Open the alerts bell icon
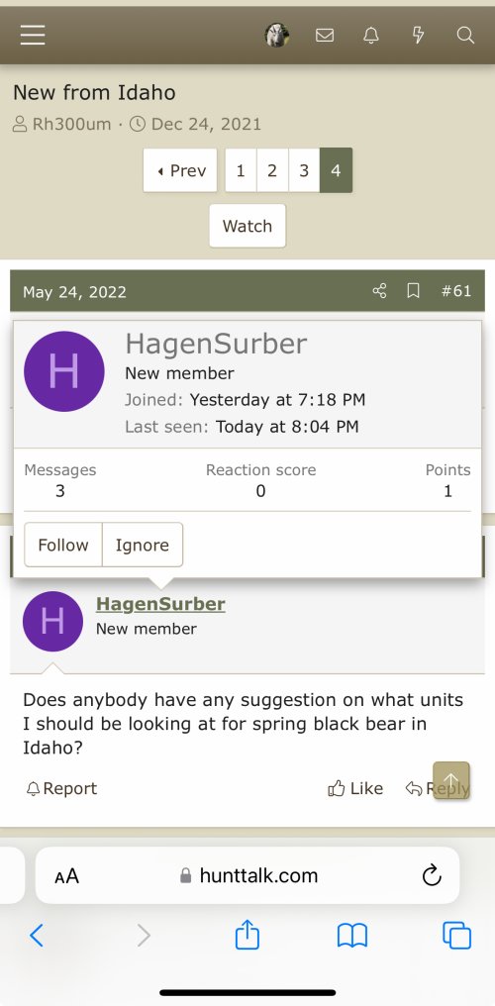 371,35
